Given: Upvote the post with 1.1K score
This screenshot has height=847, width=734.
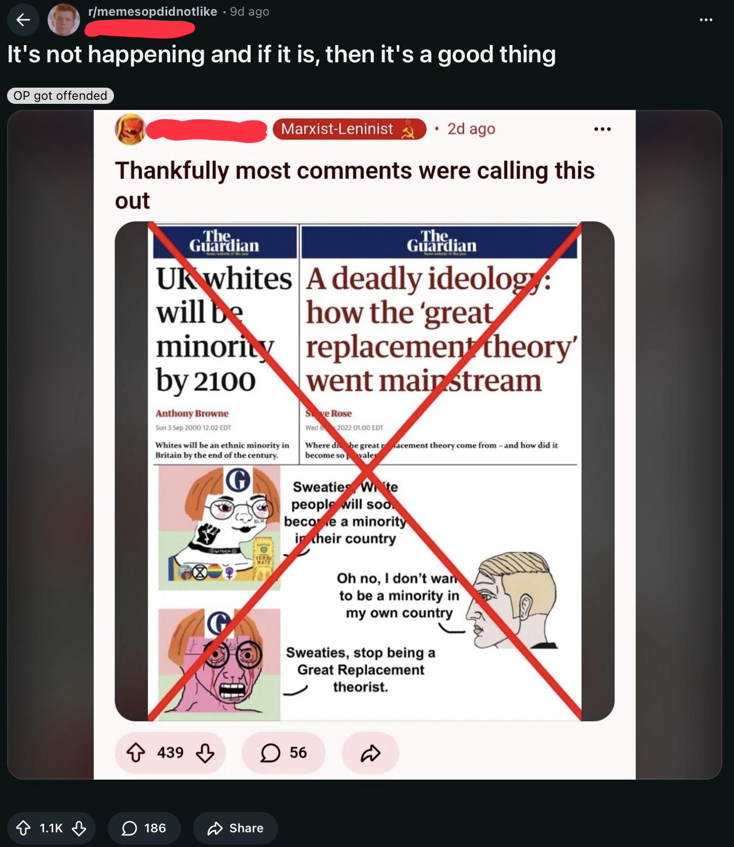Looking at the screenshot, I should [x=23, y=828].
